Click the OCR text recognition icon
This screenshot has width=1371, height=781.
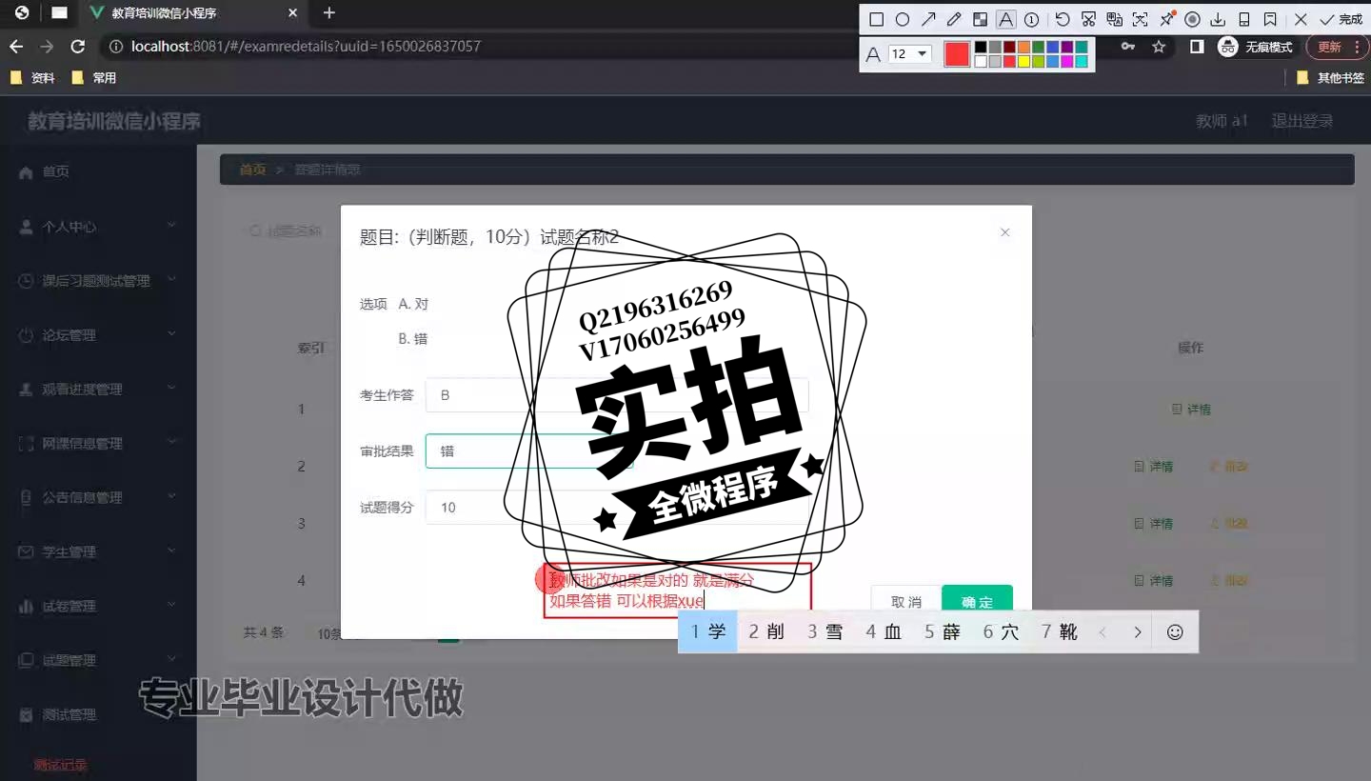pyautogui.click(x=1140, y=19)
